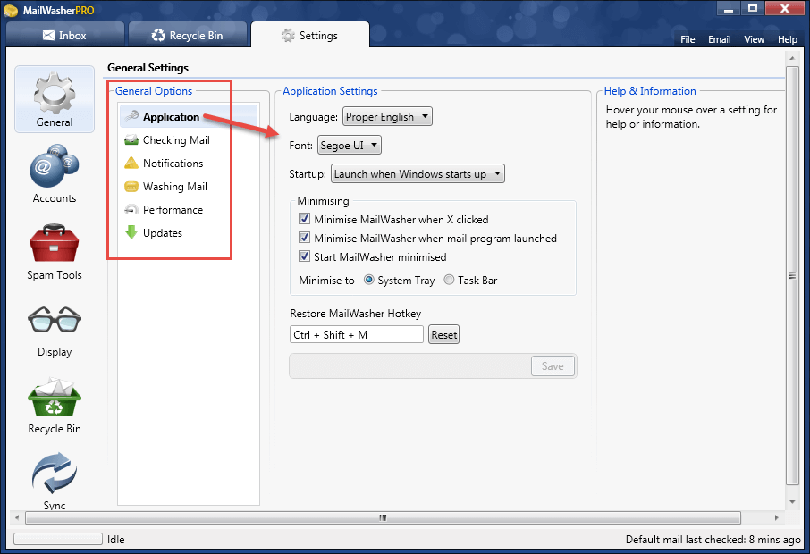The width and height of the screenshot is (810, 554).
Task: Click the recycle icon on Recycle Bin tab
Action: (x=158, y=35)
